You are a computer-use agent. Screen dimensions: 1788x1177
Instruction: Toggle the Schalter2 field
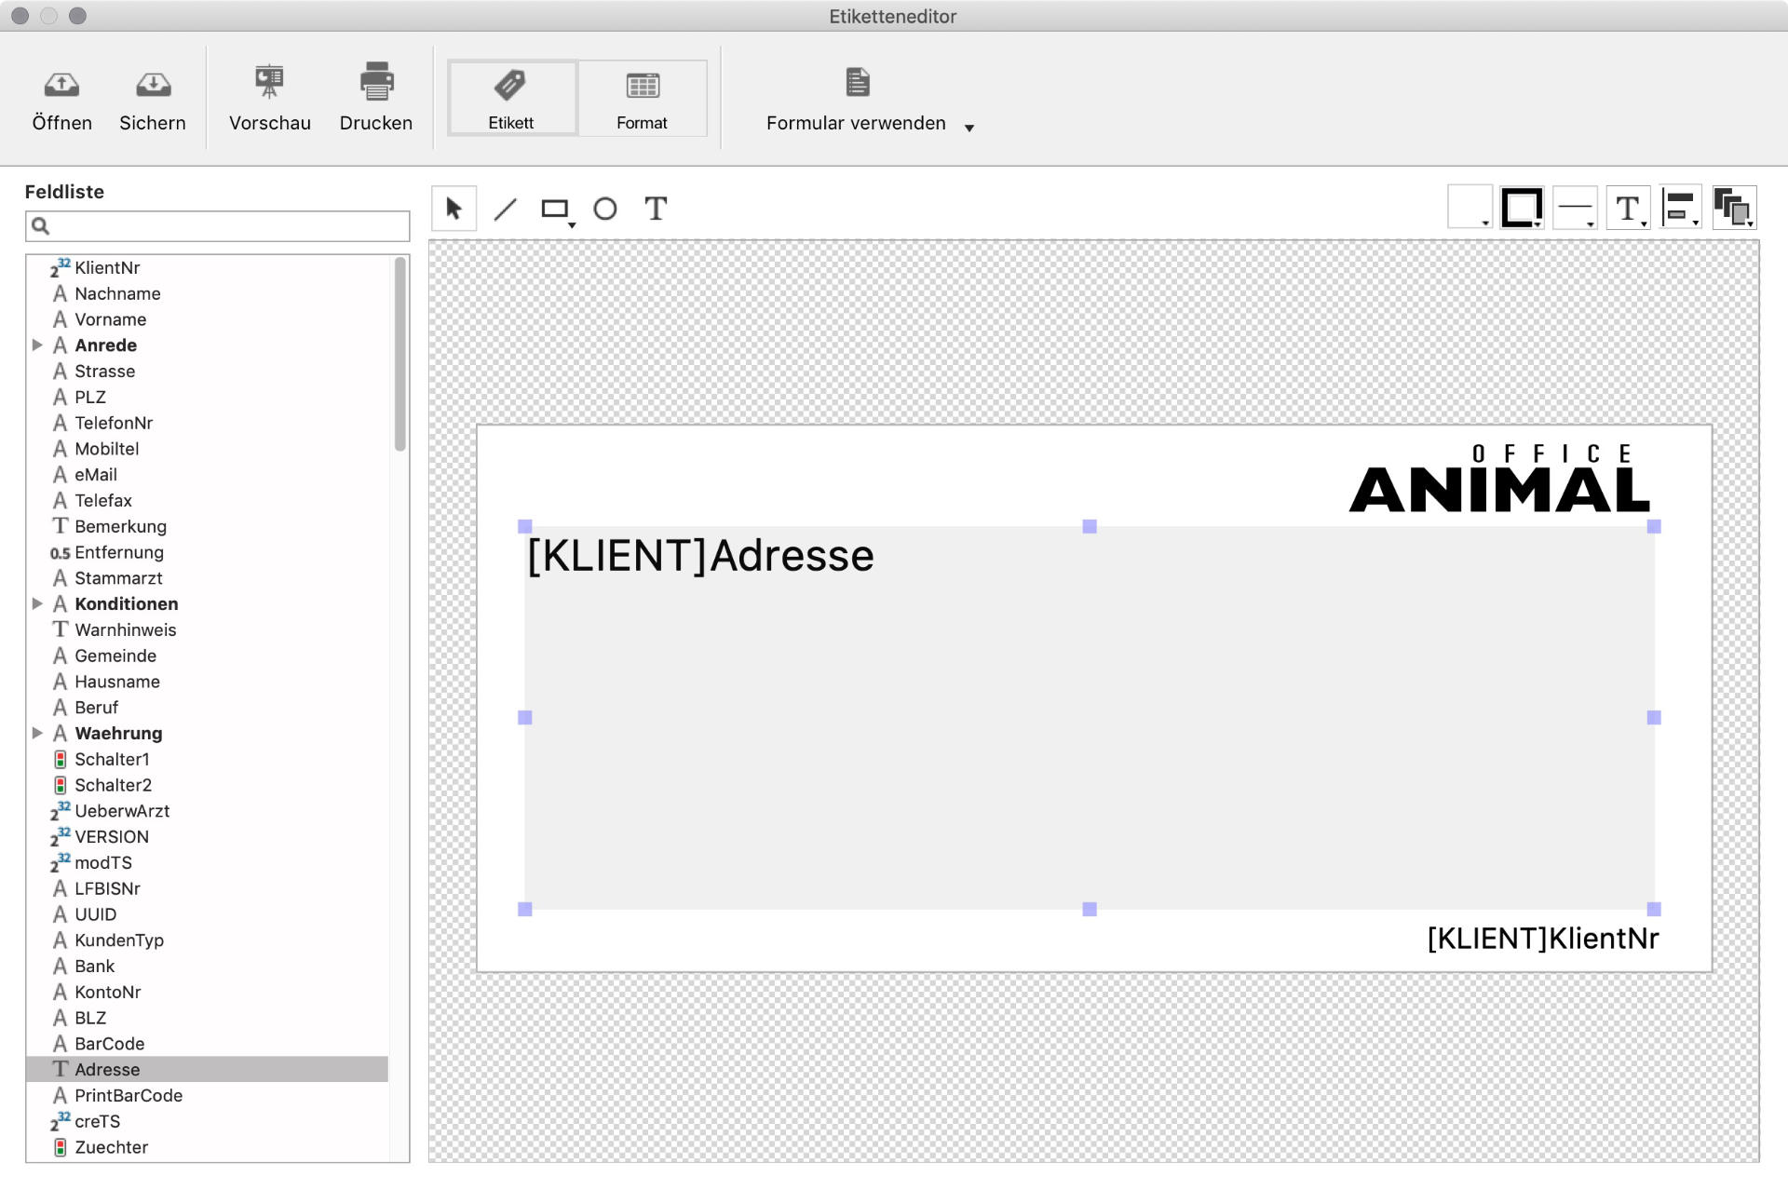click(x=113, y=785)
